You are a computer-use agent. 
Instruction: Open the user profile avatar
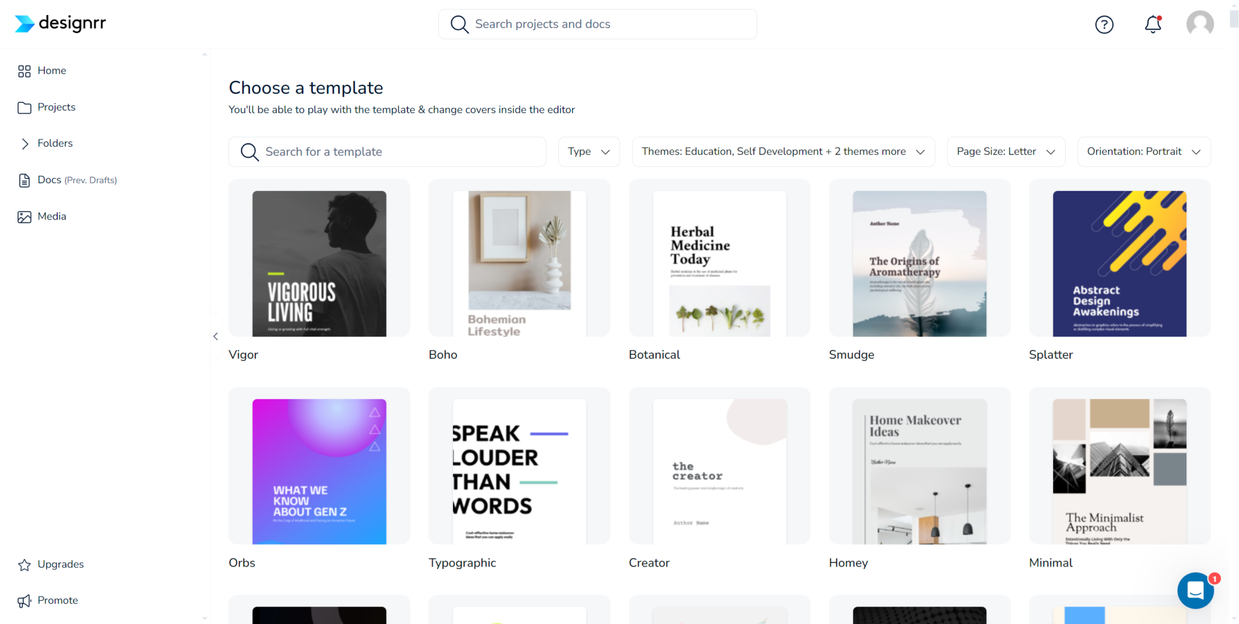(x=1200, y=24)
